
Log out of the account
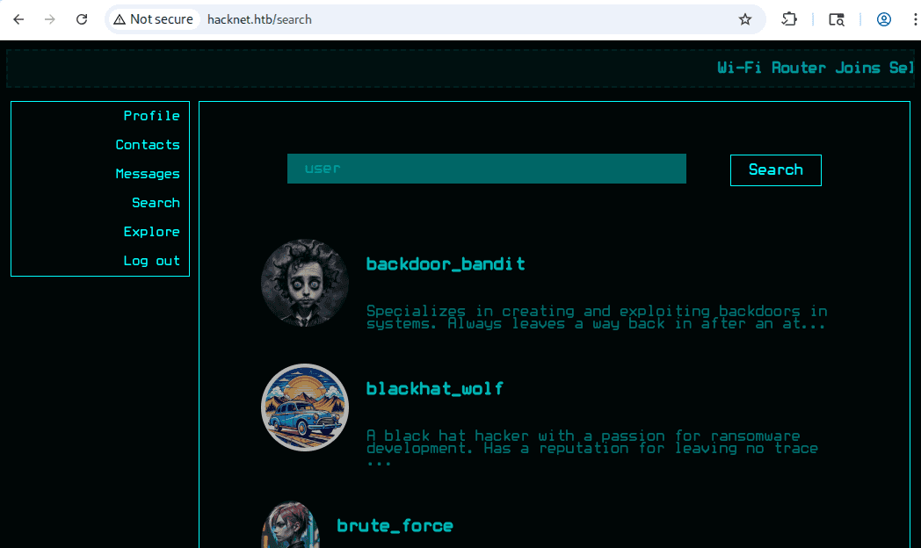(x=151, y=261)
